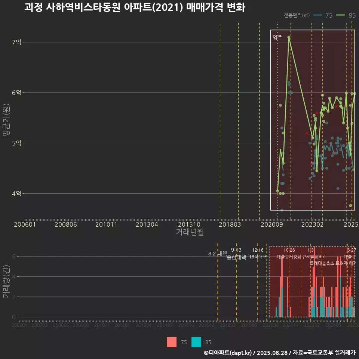Click the teal 75 line swatch in the 전용면적 legend

point(317,15)
